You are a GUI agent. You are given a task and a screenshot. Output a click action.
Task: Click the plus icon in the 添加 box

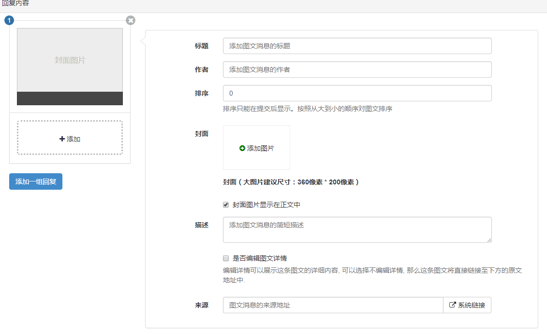[x=62, y=139]
